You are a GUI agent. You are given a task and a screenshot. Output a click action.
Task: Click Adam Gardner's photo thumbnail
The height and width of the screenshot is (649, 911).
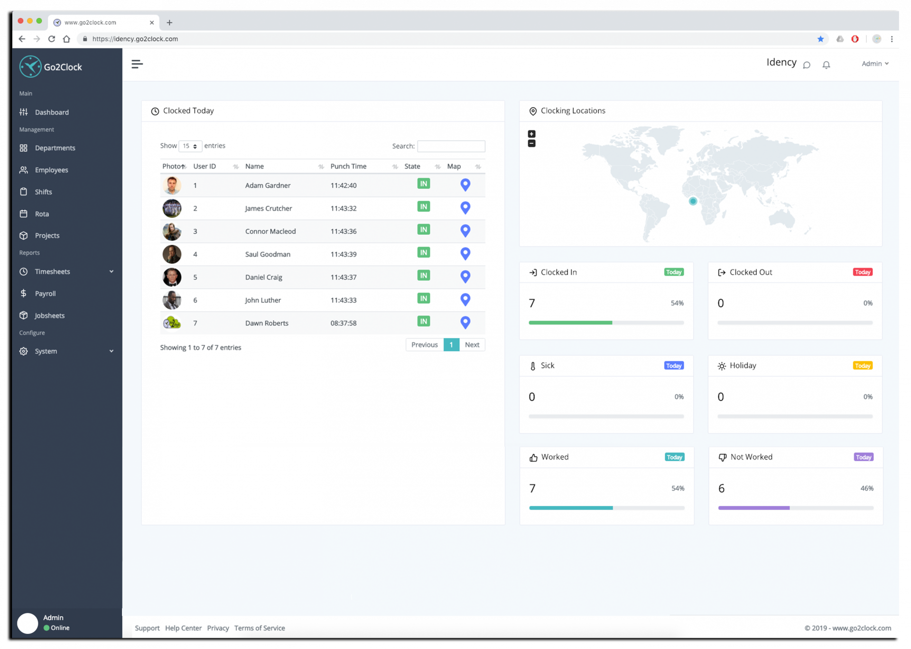pos(172,185)
